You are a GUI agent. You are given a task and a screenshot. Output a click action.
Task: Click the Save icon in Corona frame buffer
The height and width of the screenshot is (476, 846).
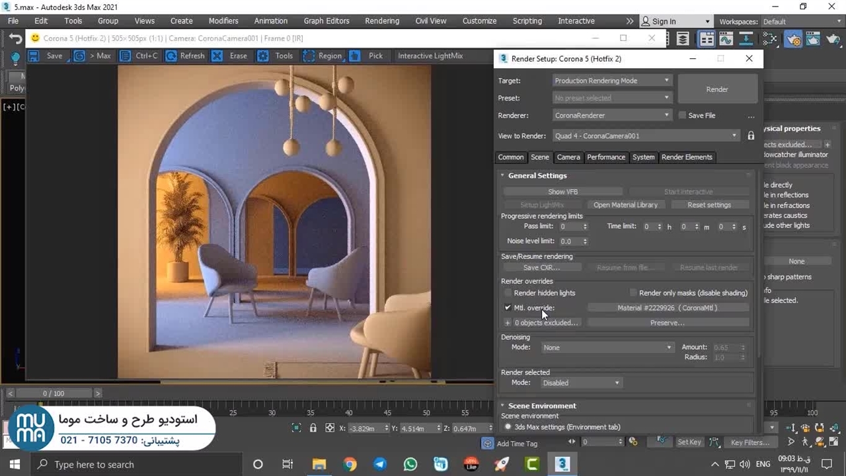pyautogui.click(x=34, y=56)
